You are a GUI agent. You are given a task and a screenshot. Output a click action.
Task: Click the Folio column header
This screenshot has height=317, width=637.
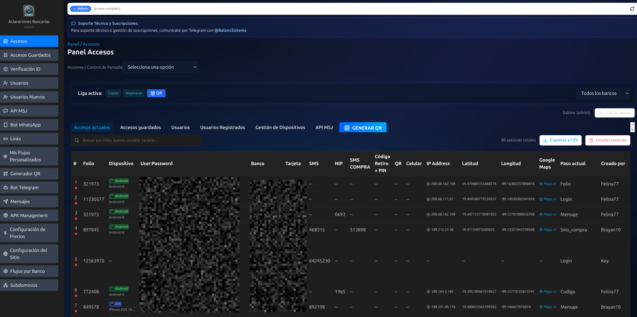88,164
